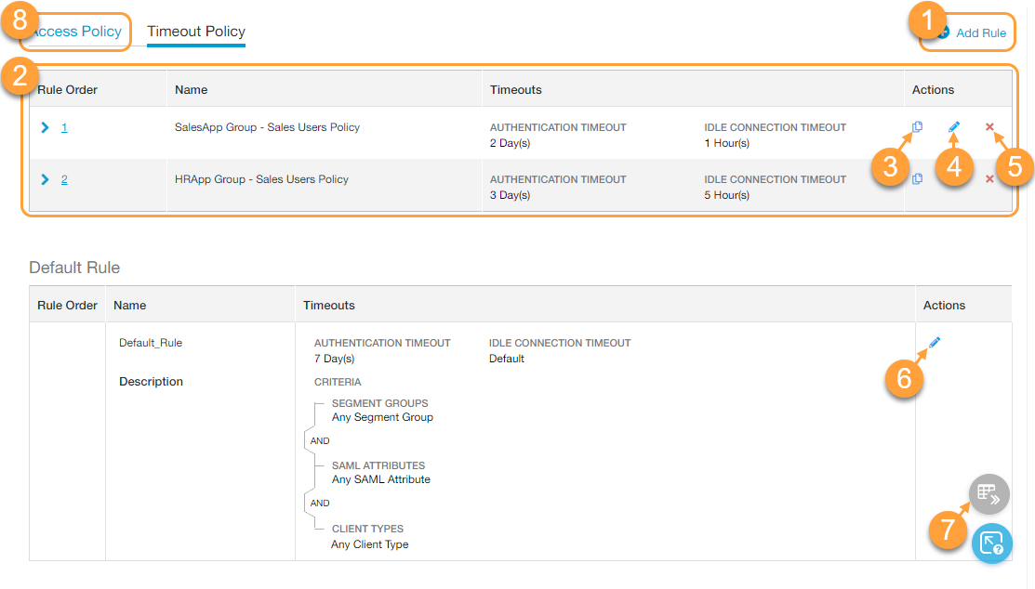The image size is (1035, 589).
Task: Open rule order link 2
Action: (64, 179)
